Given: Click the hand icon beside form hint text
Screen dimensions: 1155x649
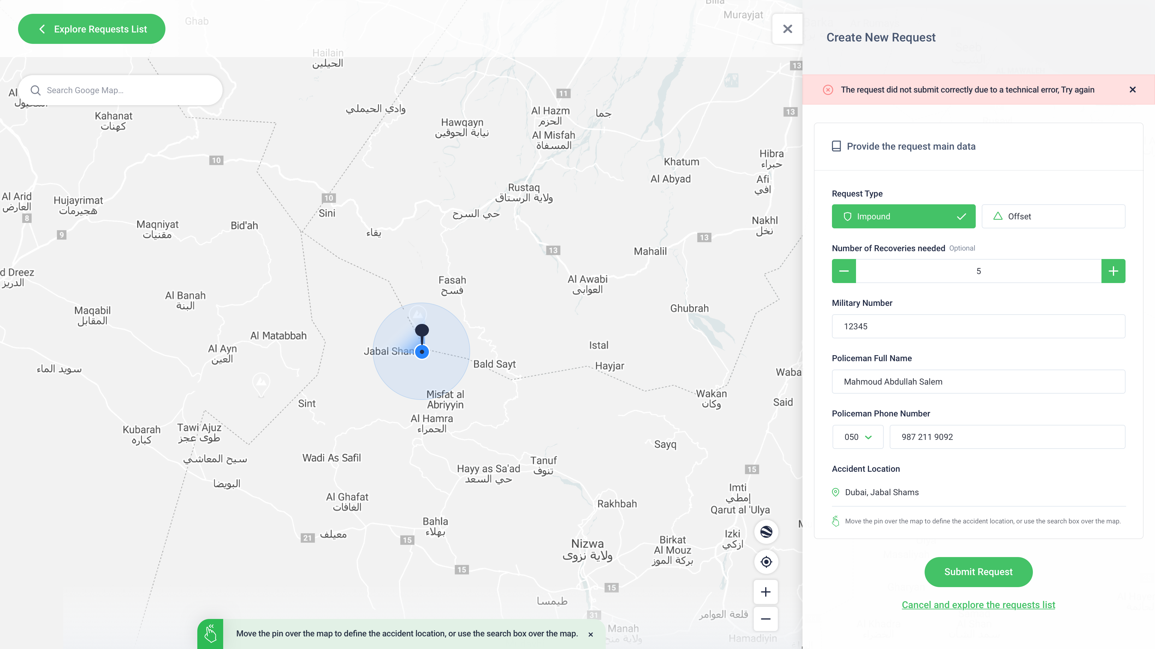Looking at the screenshot, I should pos(835,521).
